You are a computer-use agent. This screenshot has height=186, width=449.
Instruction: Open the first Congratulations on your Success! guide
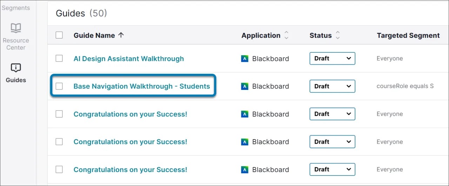point(130,114)
